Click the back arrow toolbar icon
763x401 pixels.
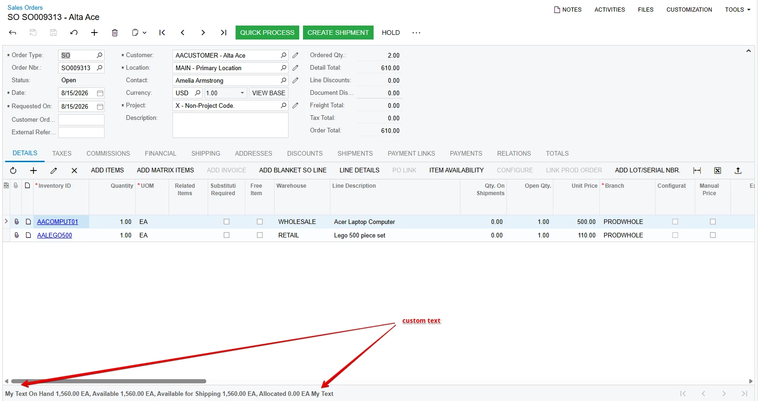pos(13,33)
